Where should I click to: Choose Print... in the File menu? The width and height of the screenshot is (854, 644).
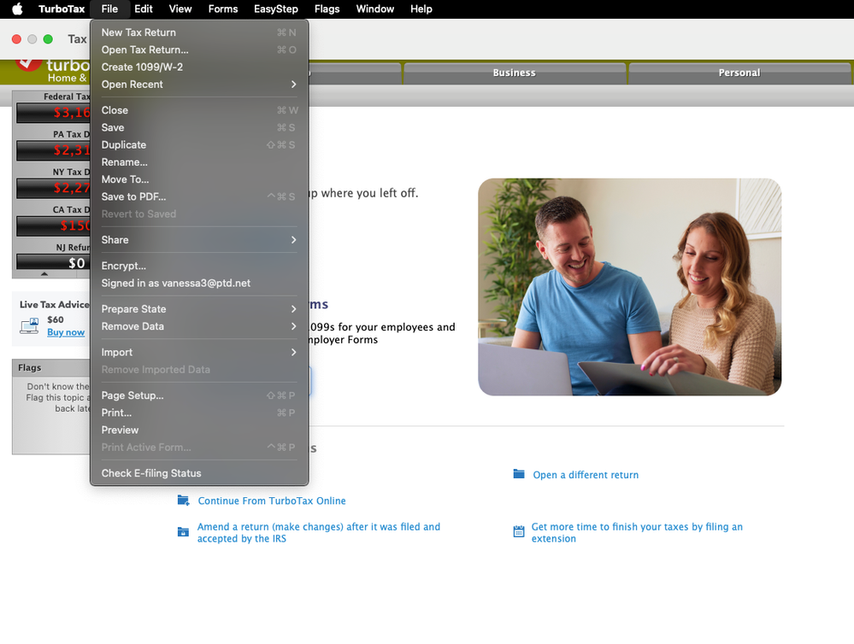(x=199, y=413)
